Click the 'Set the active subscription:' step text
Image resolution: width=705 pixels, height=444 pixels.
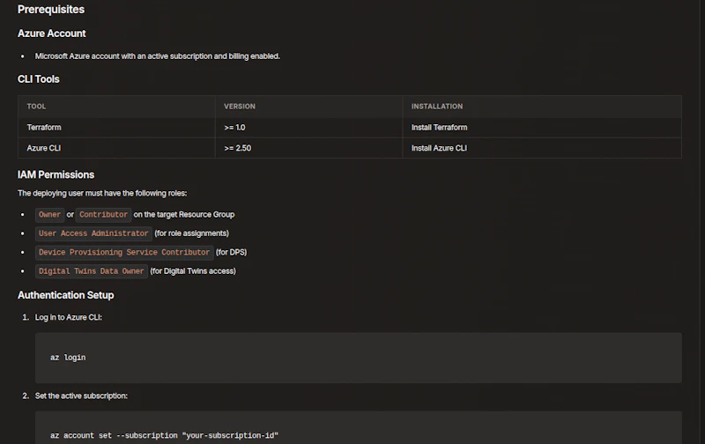[81, 396]
